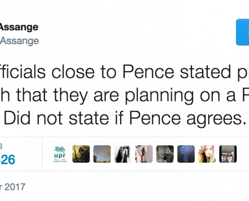This screenshot has height=201, width=249.
Task: Open the blonde woman avatar
Action: tap(207, 154)
